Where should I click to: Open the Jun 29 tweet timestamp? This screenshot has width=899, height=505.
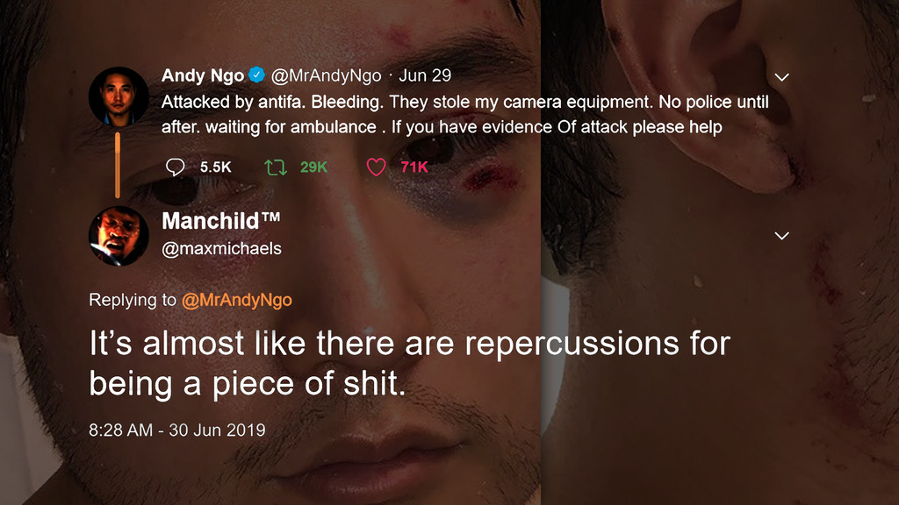point(425,76)
